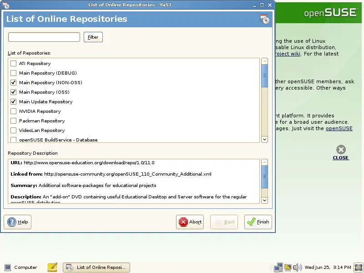
Task: Uncheck Main Repository (OSS) checkbox
Action: (x=14, y=92)
